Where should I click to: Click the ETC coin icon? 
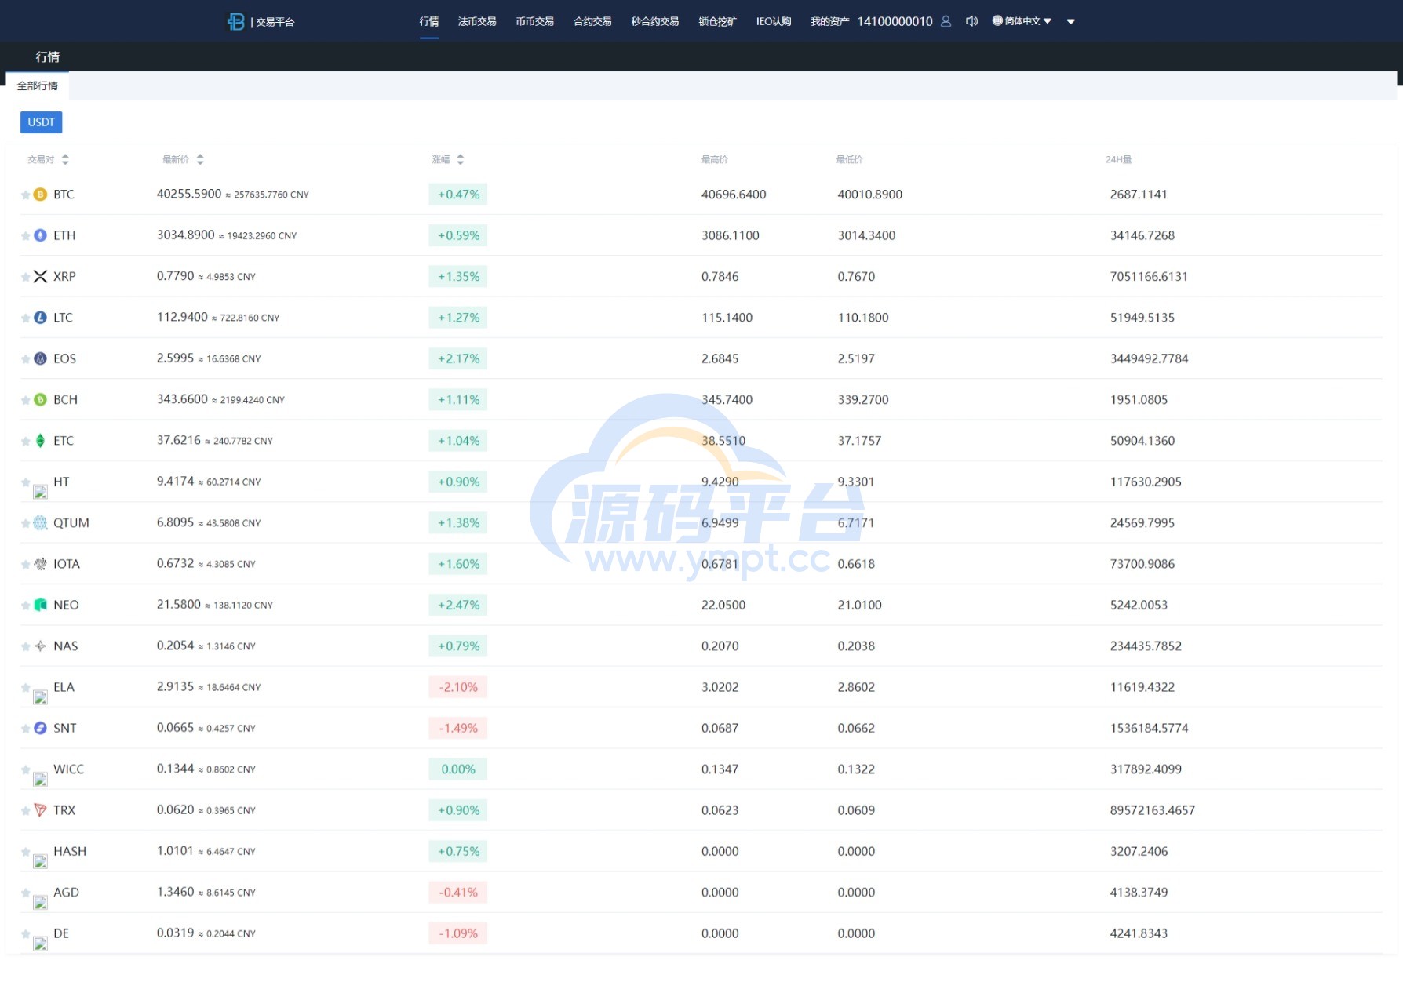(x=40, y=441)
